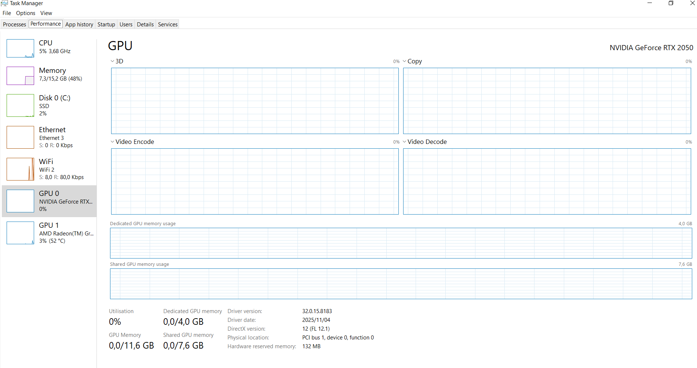Click the Memory '7,3/15,2 GB (48%)' text
Screen dimensions: 697x368
[61, 79]
